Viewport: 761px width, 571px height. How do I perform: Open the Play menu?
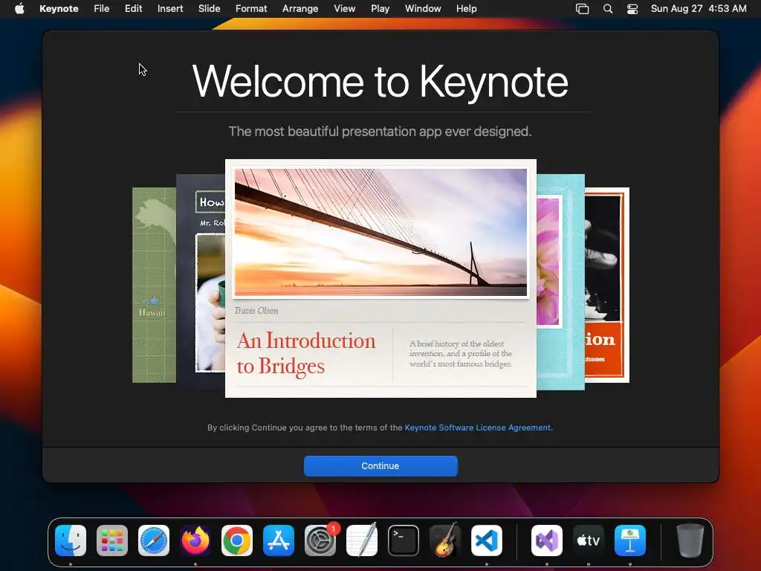pyautogui.click(x=380, y=9)
